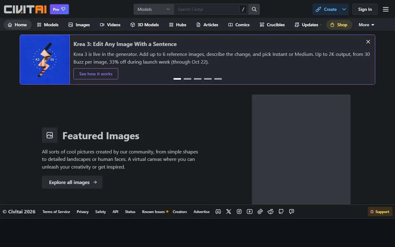Click See how it works
Screen dimensions: 395x247
pos(96,74)
